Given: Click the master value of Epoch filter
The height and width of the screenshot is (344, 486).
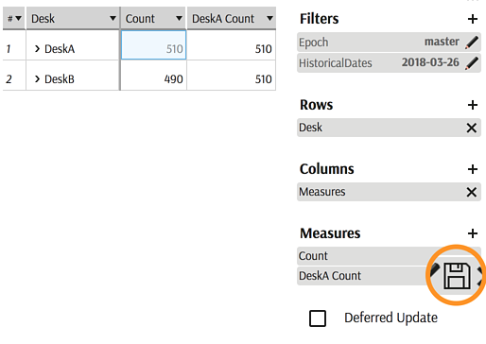Looking at the screenshot, I should (x=442, y=42).
